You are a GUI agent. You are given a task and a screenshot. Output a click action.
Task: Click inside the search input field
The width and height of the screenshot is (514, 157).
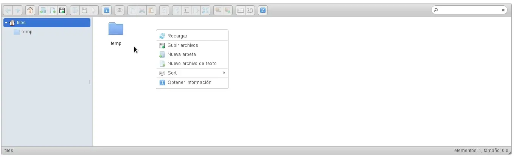point(469,10)
